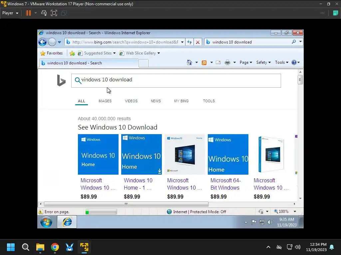The width and height of the screenshot is (341, 255).
Task: Click the Windows 7 Start orb
Action: [x=46, y=222]
